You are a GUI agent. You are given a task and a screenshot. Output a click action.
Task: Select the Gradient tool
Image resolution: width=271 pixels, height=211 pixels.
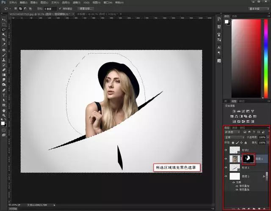(4, 75)
